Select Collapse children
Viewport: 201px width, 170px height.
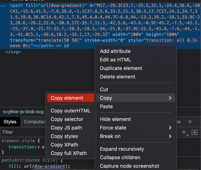pyautogui.click(x=136, y=157)
